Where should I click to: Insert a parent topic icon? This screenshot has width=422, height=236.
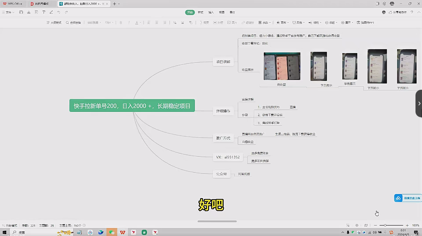[x=191, y=23]
